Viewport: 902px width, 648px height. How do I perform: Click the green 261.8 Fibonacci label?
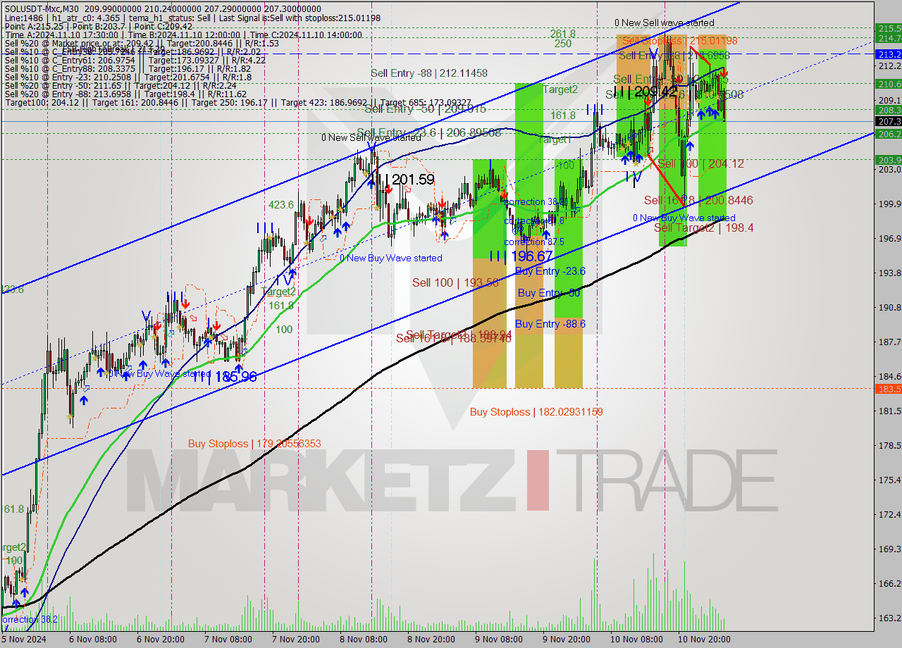[562, 33]
